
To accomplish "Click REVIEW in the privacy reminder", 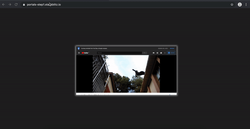I will [172, 48].
